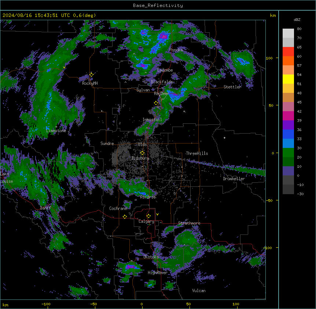316x309 pixels.
Task: Select the Drumheller town label
Action: [x=234, y=179]
